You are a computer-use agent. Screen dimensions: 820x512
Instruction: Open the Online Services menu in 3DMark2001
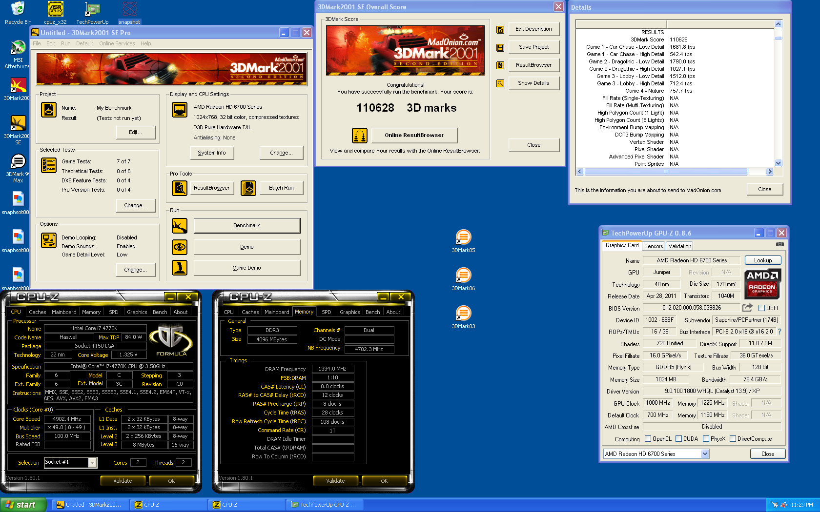[x=117, y=43]
